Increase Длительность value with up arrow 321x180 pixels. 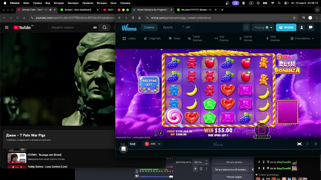(x=206, y=160)
